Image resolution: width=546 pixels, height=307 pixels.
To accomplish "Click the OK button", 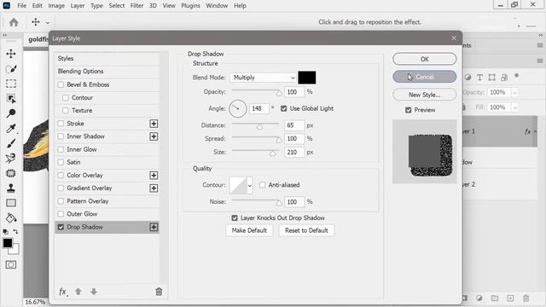I will coord(425,59).
